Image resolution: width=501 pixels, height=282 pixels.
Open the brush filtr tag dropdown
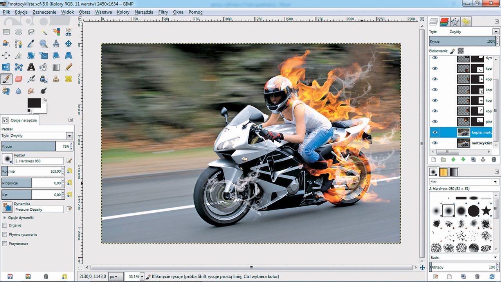(496, 182)
